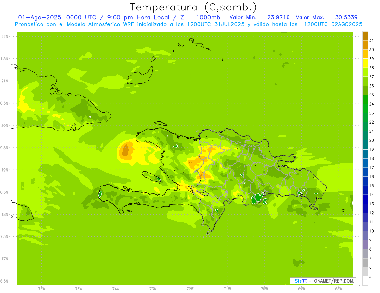Click the colorbar label "28"
Viewport: 380px width, 293px height.
click(x=372, y=68)
